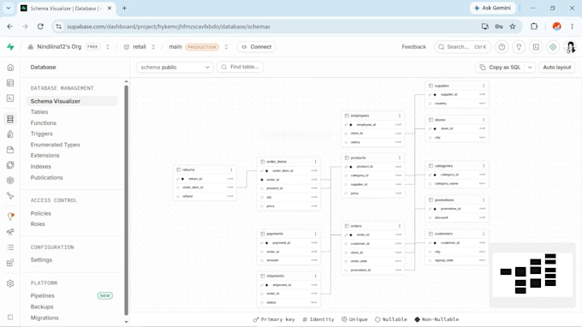Open the returns table options menu
The height and width of the screenshot is (327, 582).
click(x=231, y=169)
